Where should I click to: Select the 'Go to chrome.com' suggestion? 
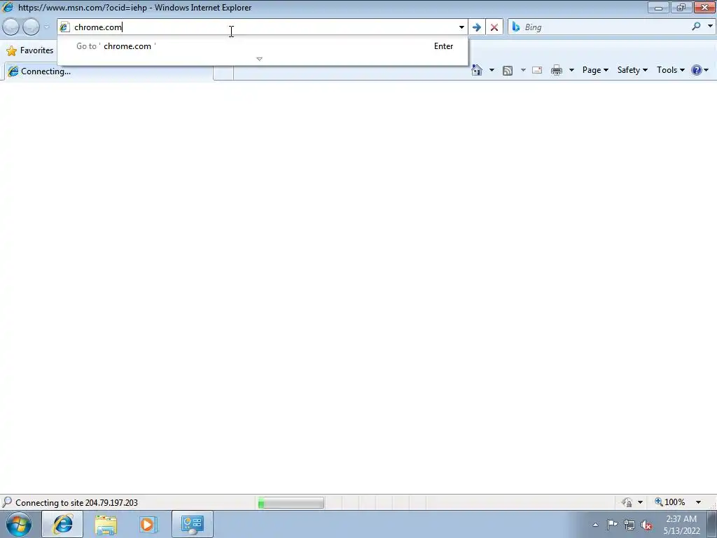click(x=263, y=46)
